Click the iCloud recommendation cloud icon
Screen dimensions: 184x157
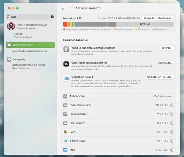[x=66, y=78]
